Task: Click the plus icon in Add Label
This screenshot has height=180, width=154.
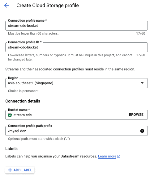Action: [x=10, y=170]
